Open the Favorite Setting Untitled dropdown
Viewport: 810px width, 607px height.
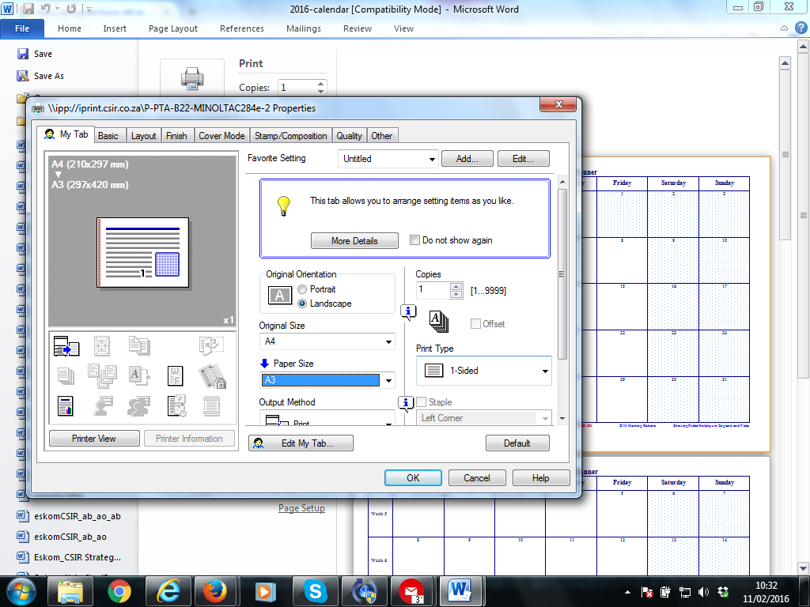(x=388, y=159)
